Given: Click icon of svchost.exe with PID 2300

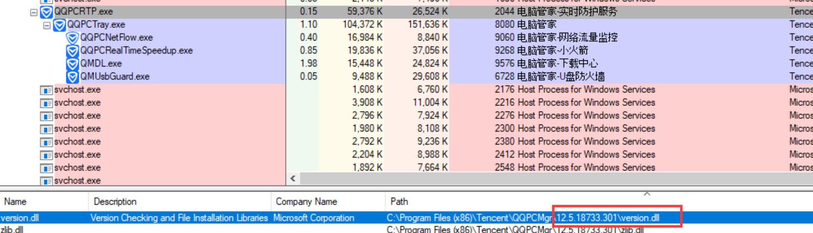Looking at the screenshot, I should (x=46, y=130).
